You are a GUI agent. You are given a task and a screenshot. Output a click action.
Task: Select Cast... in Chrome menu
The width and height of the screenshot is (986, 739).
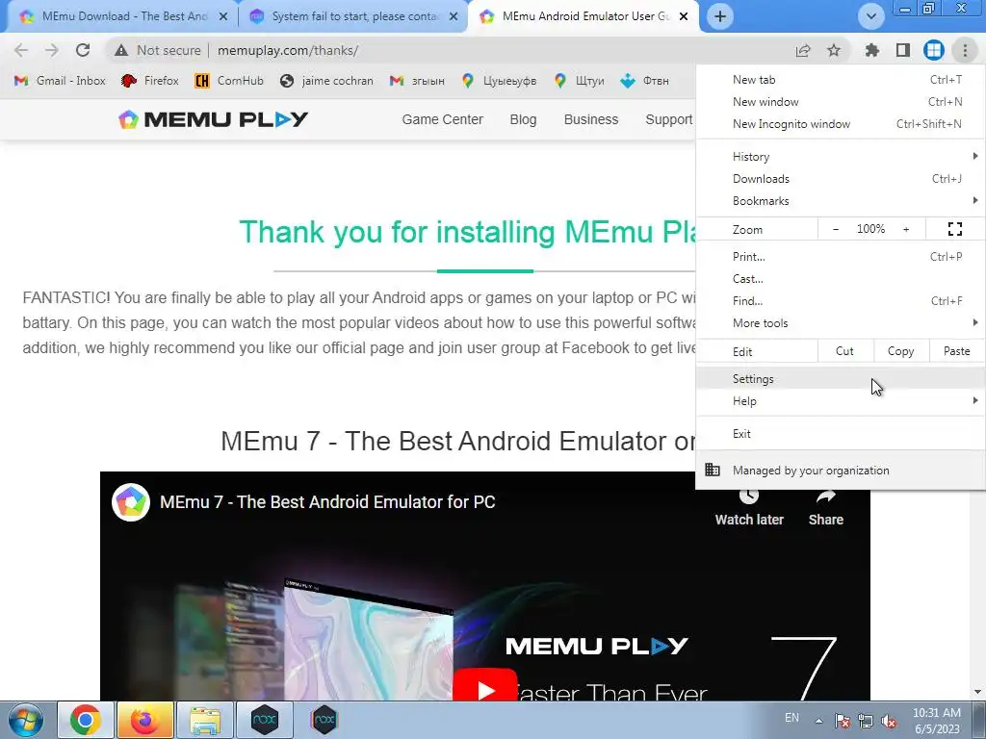(841, 278)
